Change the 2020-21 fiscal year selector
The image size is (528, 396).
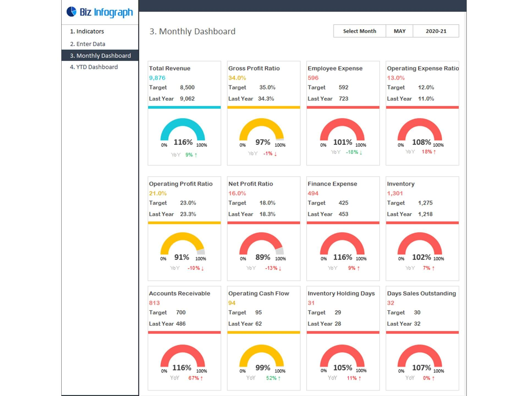point(435,31)
